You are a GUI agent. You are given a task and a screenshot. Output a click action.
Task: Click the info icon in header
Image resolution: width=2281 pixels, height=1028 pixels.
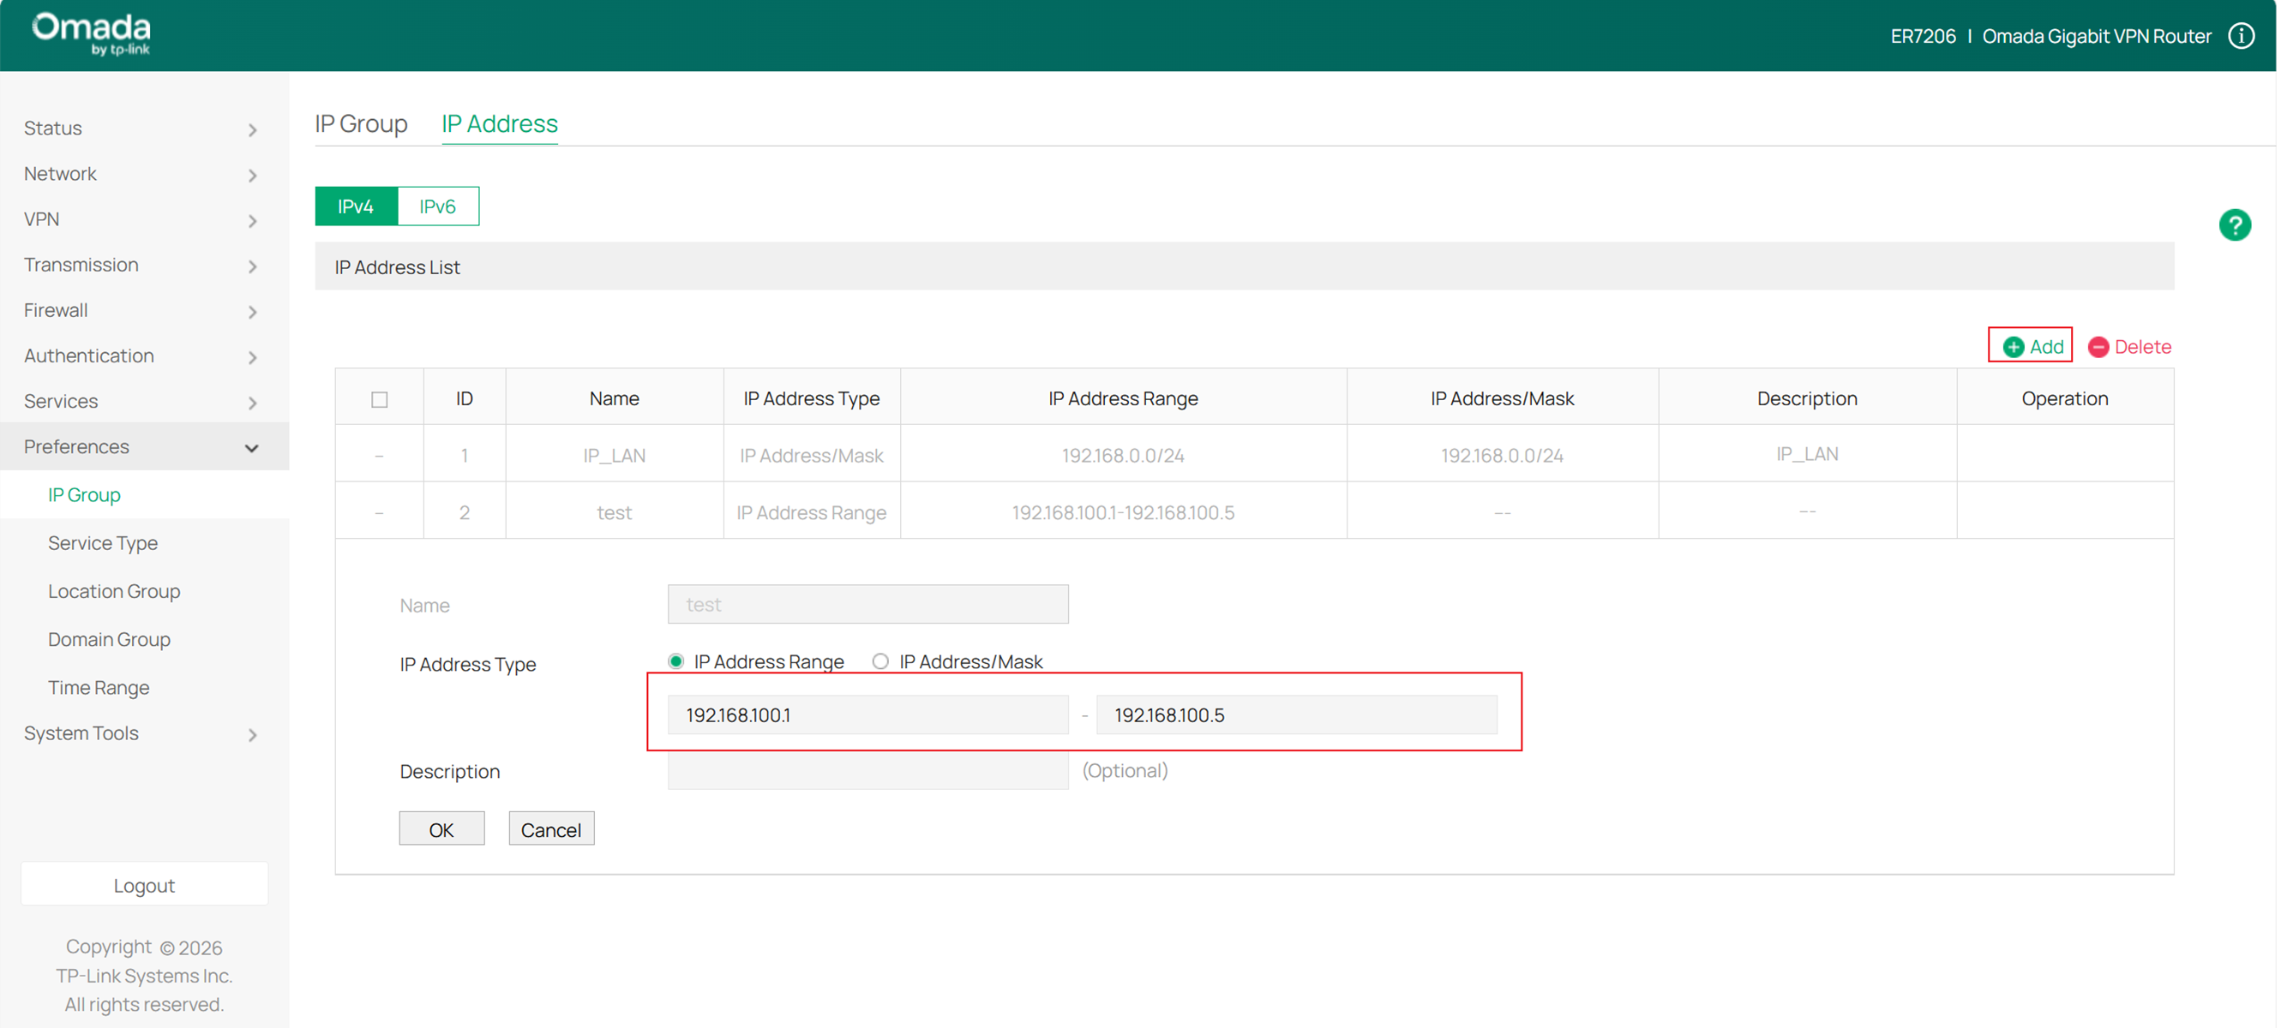point(2242,36)
